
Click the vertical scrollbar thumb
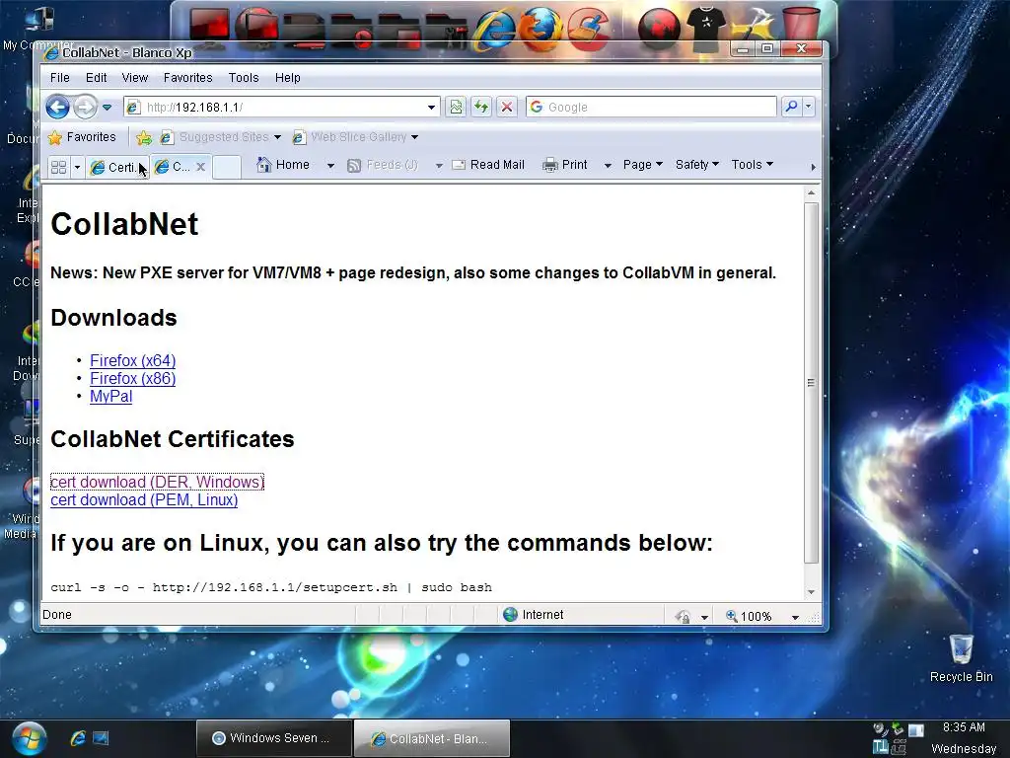click(811, 383)
